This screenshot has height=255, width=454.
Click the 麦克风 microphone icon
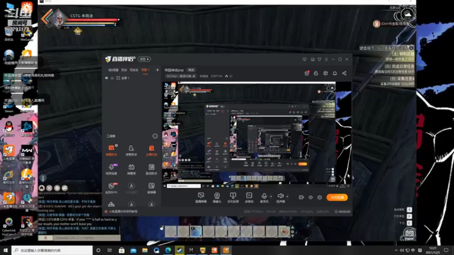pyautogui.click(x=264, y=196)
